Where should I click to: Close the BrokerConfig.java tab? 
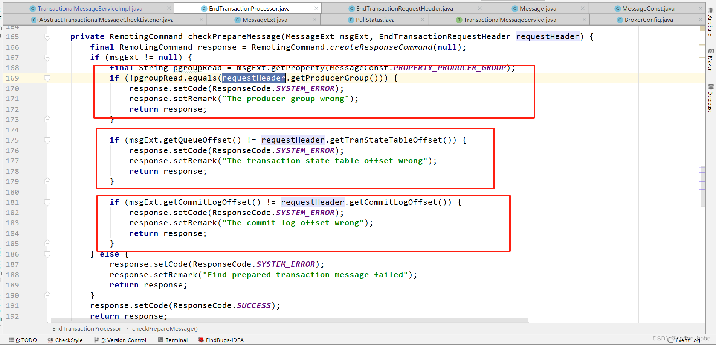(x=701, y=20)
